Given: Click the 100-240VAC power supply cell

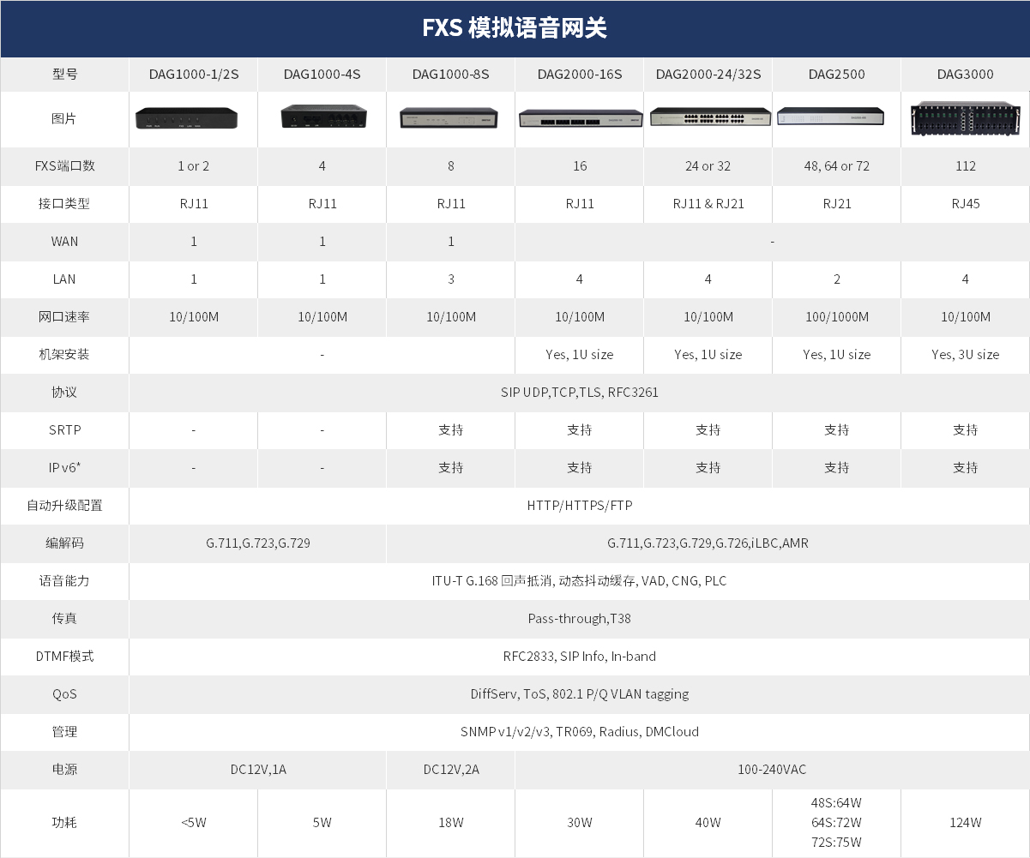Looking at the screenshot, I should point(772,770).
